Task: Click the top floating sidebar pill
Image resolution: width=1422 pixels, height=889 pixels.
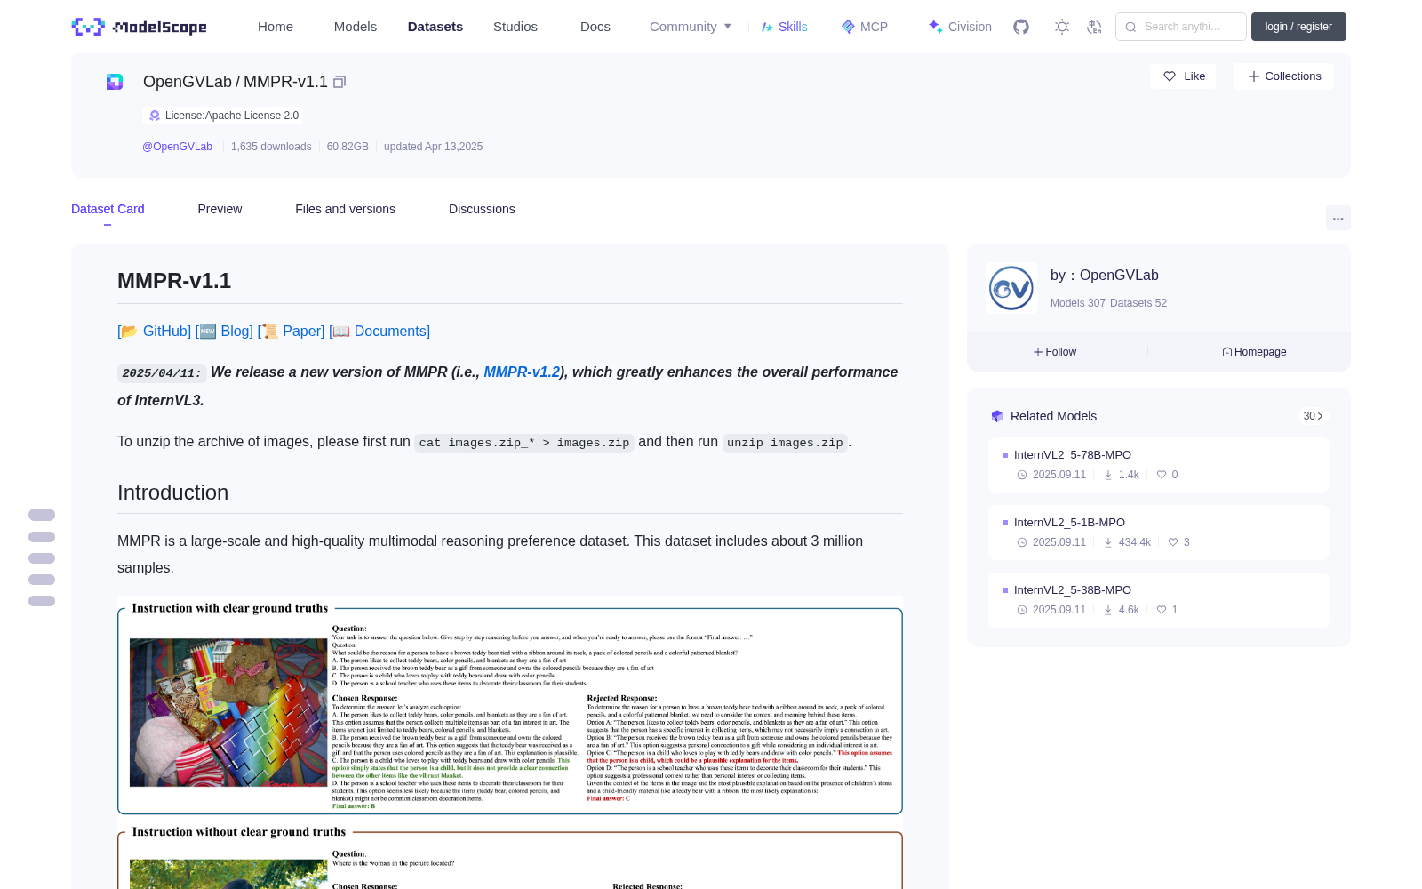Action: click(x=42, y=515)
